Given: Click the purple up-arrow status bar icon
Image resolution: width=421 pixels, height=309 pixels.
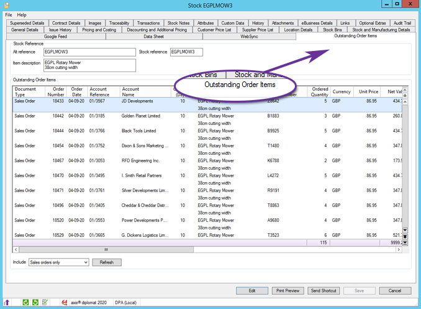Looking at the screenshot, I should pos(7,303).
